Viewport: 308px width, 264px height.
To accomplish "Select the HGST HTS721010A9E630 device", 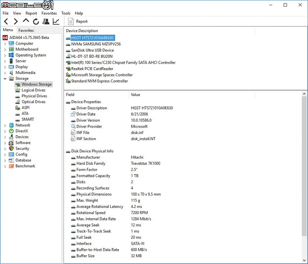I will (92, 38).
